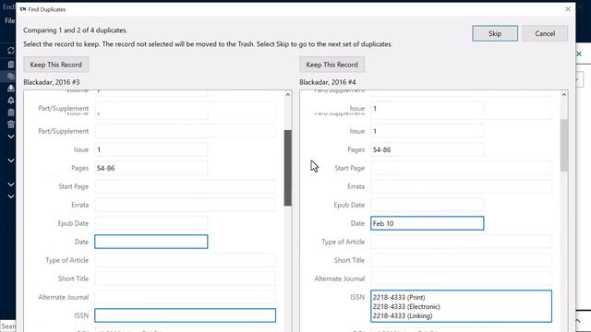This screenshot has width=591, height=332.
Task: Click the right record Pages field 54-86
Action: 427,149
